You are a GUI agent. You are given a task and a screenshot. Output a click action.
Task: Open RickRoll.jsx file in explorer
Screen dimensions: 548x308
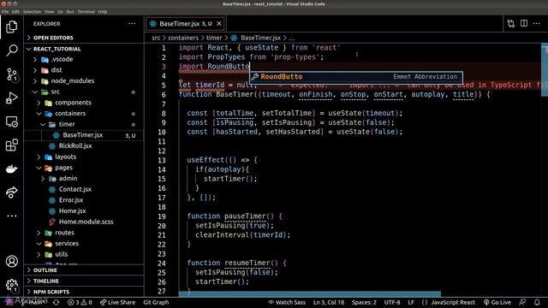[84, 146]
